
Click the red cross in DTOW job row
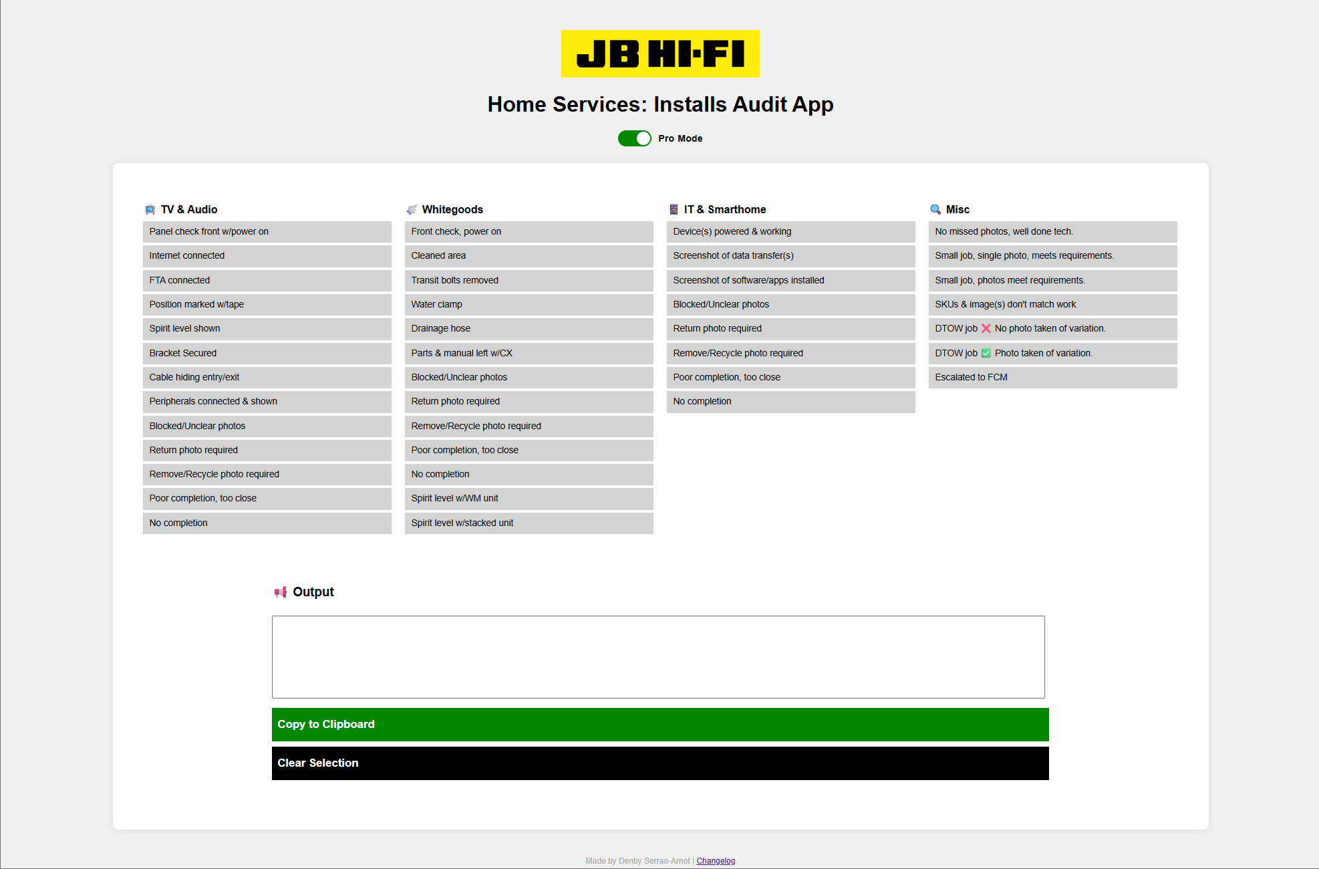(x=986, y=328)
